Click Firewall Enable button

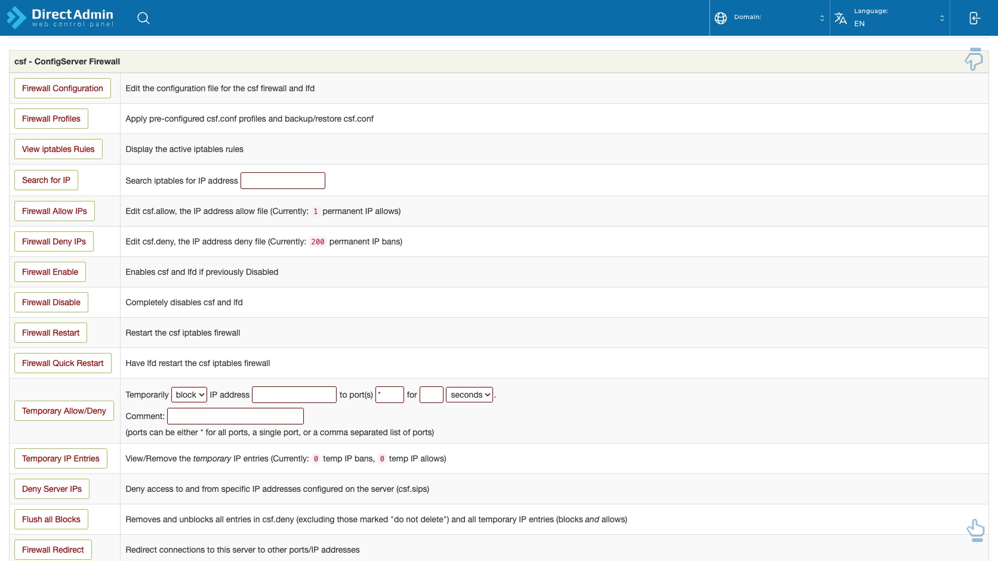click(x=50, y=272)
